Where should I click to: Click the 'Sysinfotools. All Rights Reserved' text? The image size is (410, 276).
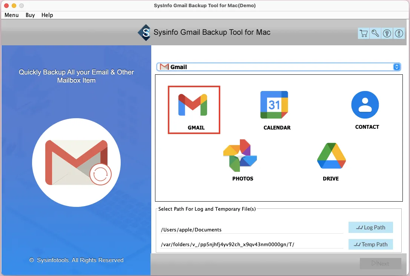[80, 260]
